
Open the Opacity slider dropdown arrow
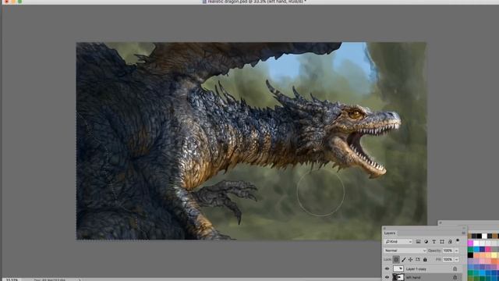[457, 251]
